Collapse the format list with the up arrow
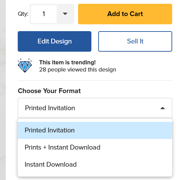 click(162, 108)
